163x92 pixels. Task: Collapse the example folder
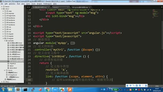(x=5, y=41)
